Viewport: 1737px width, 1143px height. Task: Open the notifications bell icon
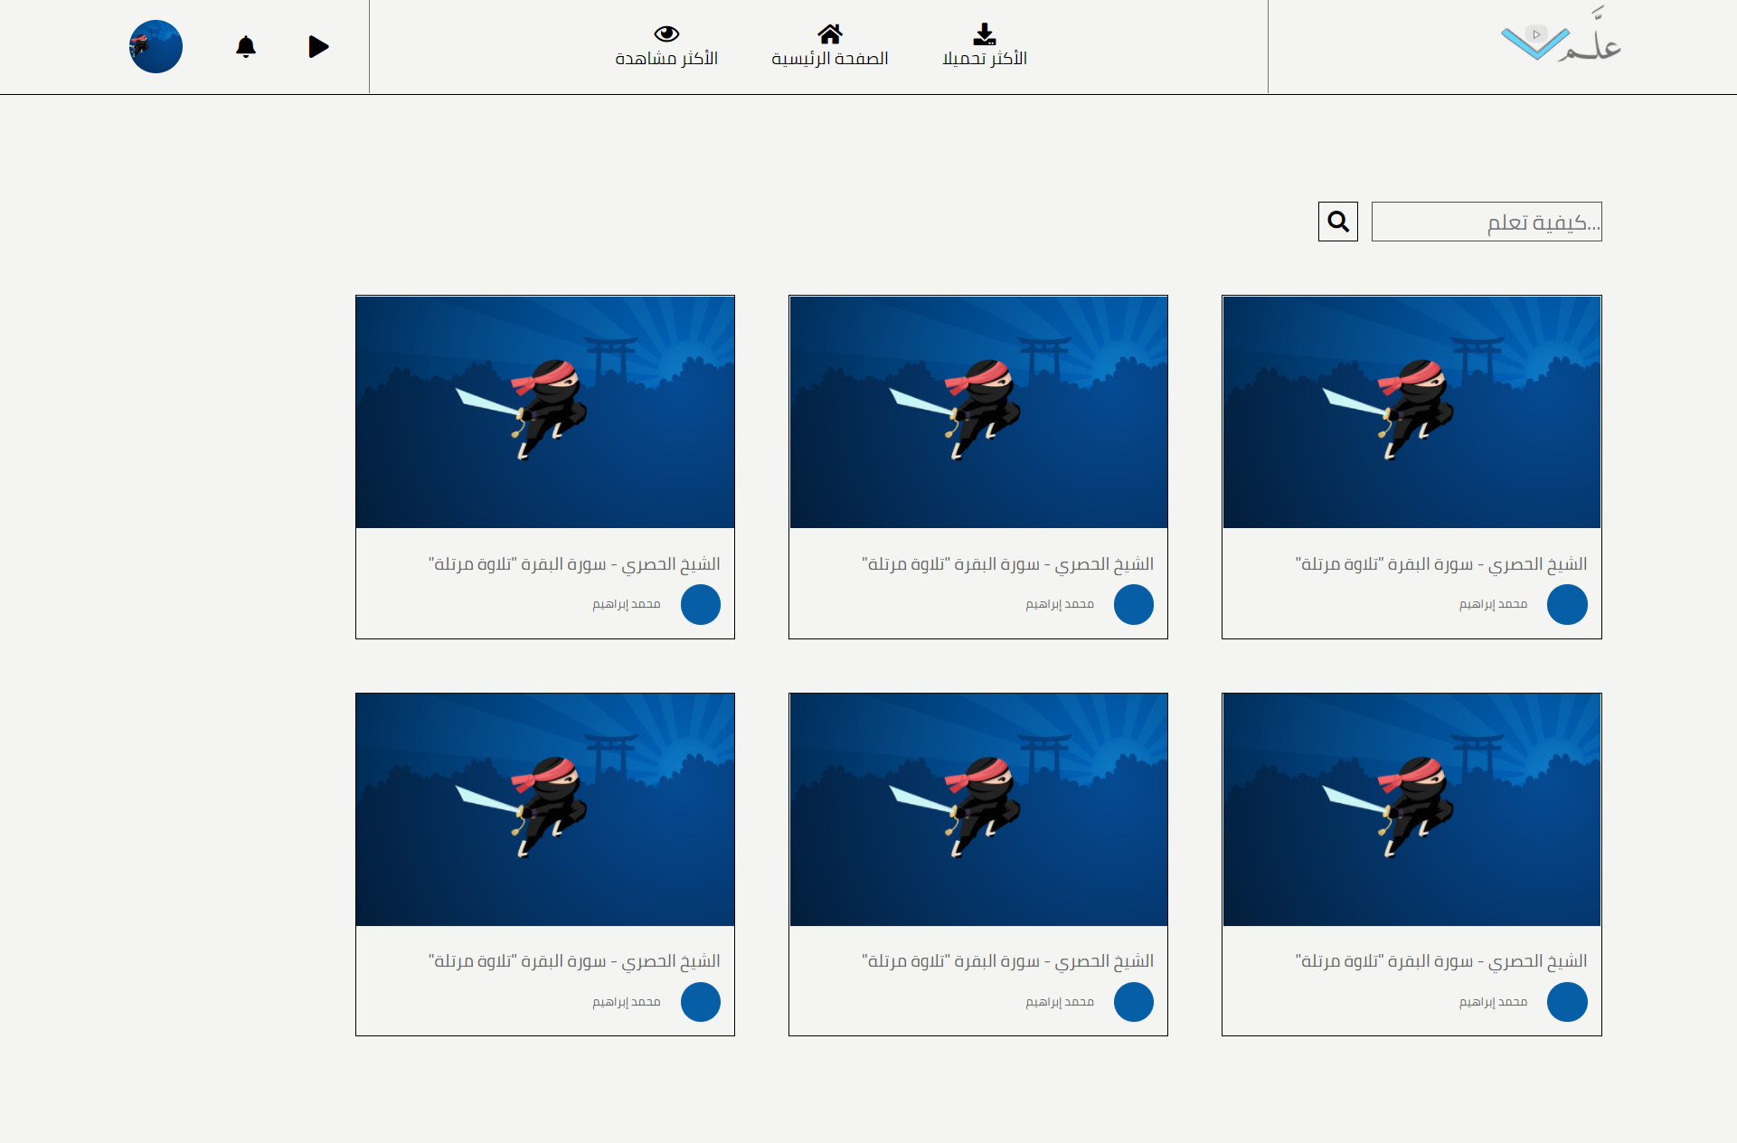(245, 46)
